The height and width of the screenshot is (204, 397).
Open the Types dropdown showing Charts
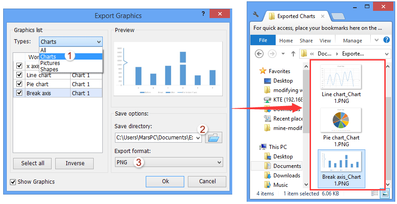click(x=71, y=42)
